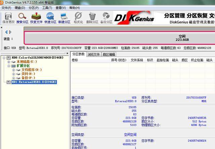Open the 恢复文件 recover files tool
Image resolution: width=215 pixels, height=149 pixels.
click(x=36, y=17)
